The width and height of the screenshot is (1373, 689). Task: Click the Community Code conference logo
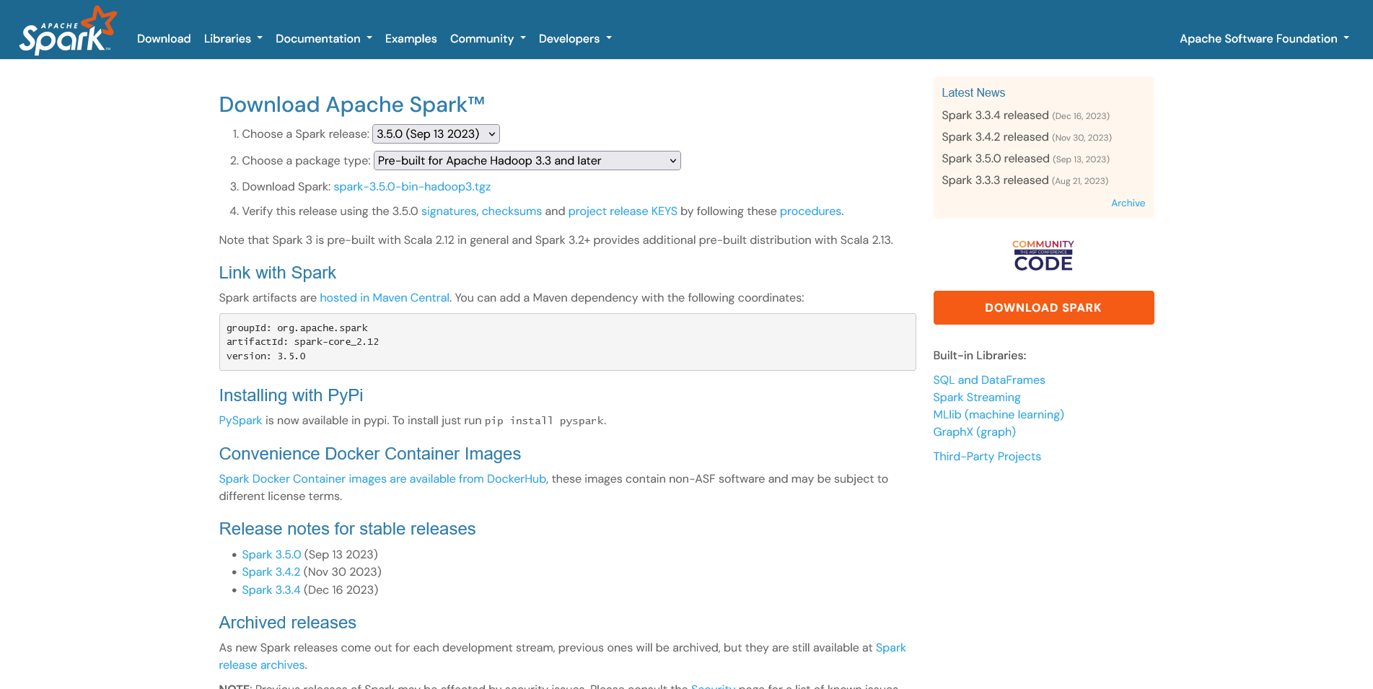point(1043,255)
